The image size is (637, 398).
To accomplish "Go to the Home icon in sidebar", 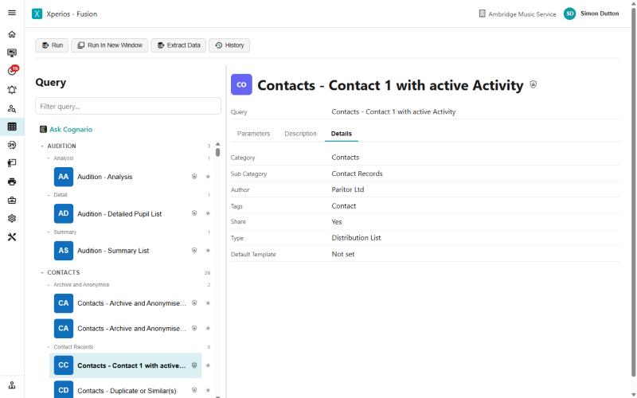I will (x=12, y=34).
